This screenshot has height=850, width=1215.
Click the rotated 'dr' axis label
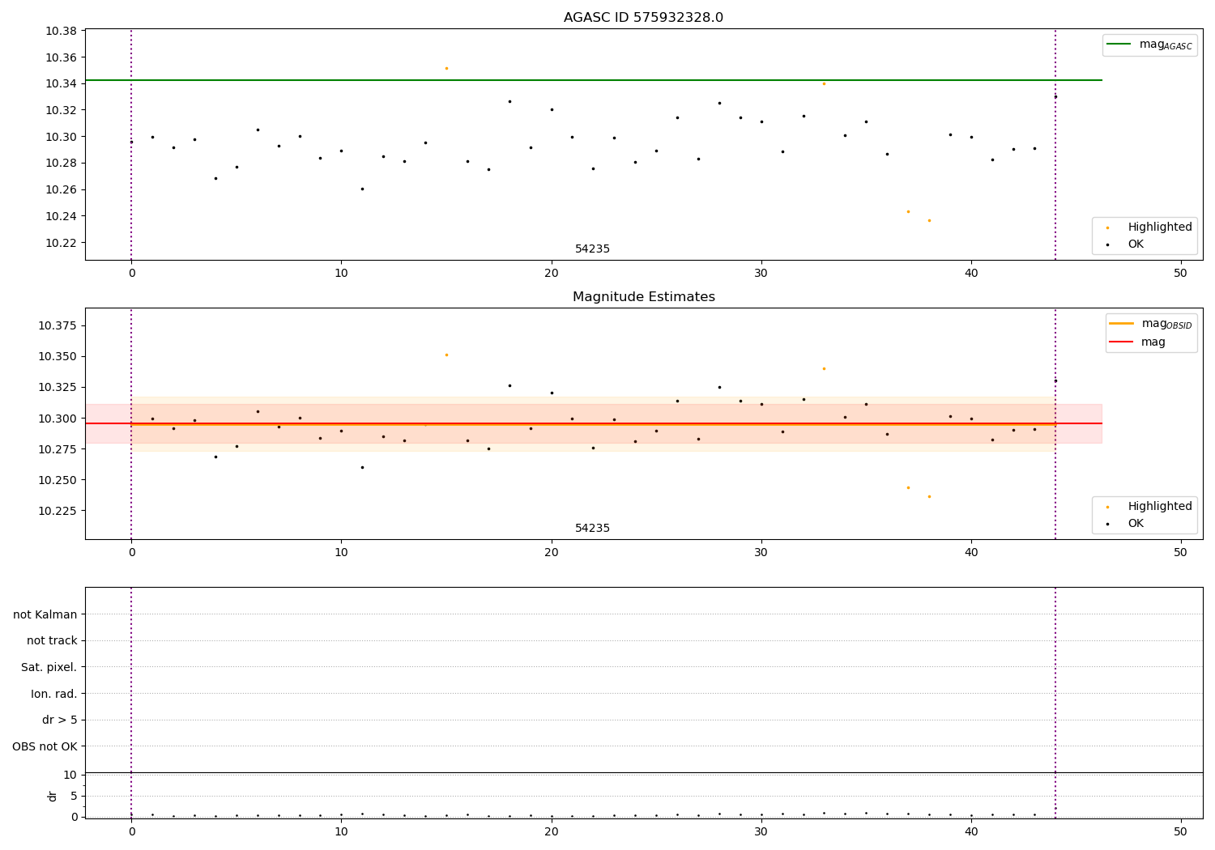[53, 796]
